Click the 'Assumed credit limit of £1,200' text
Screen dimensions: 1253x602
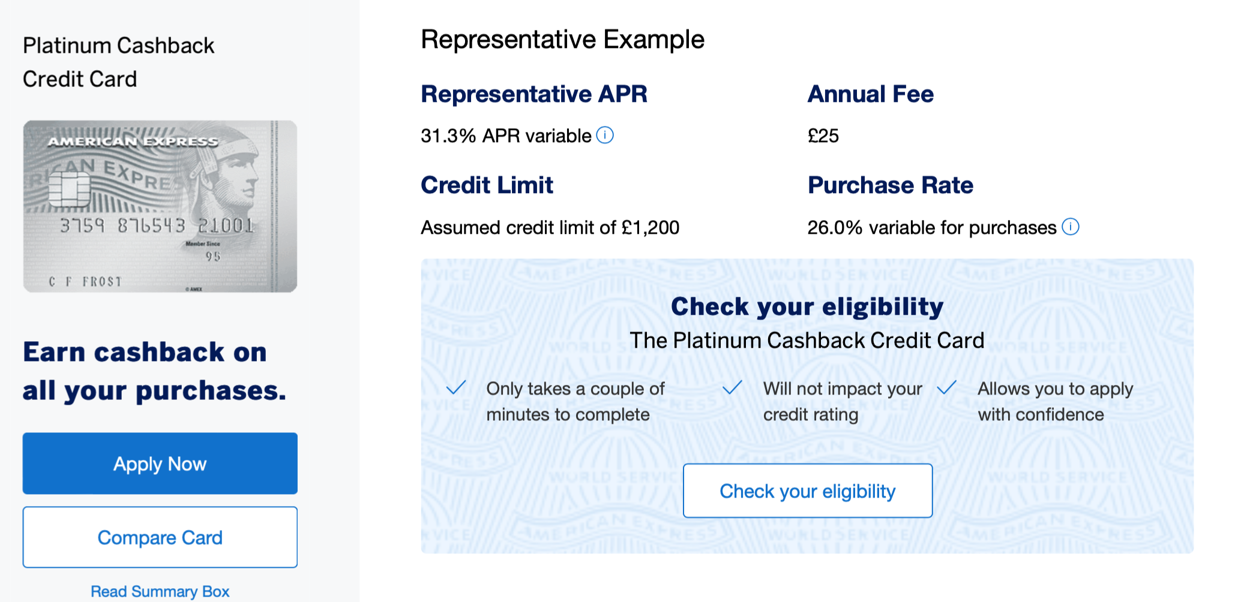(x=550, y=228)
